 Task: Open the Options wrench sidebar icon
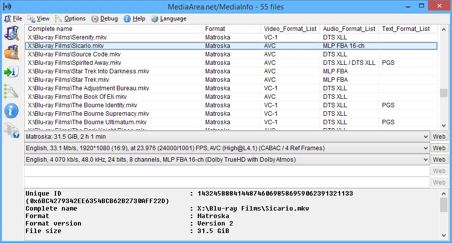(x=11, y=91)
